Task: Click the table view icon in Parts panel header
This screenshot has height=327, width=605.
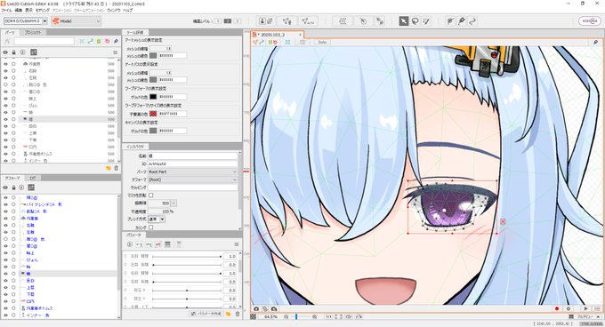Action: pyautogui.click(x=34, y=52)
